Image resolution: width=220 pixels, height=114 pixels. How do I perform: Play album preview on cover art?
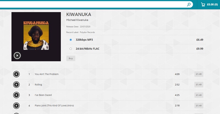17,56
